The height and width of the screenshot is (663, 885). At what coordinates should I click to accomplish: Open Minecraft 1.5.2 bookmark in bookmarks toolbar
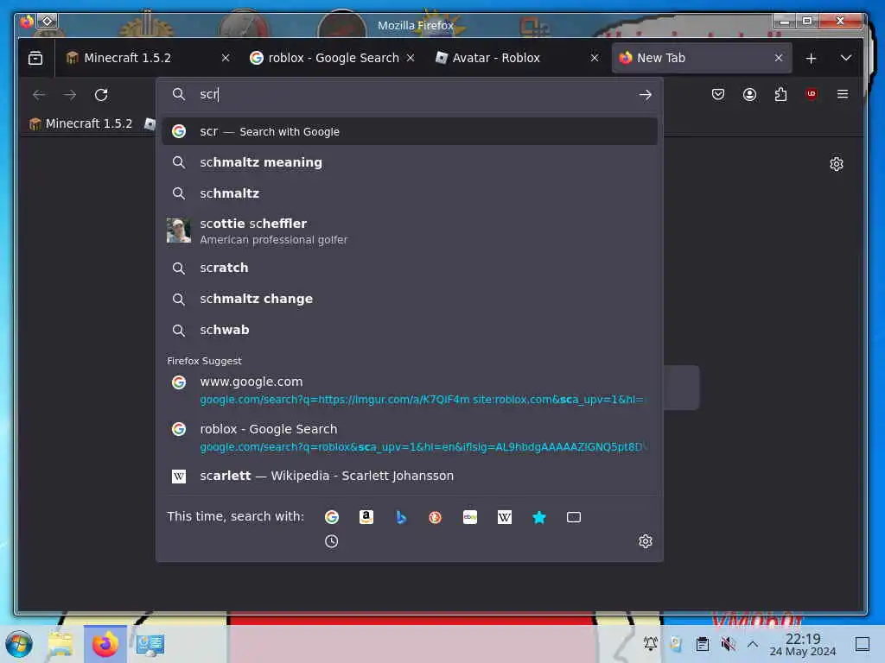[x=80, y=123]
